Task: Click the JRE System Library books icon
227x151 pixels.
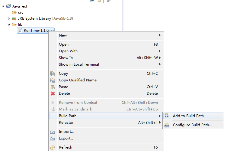Action: [x=14, y=18]
